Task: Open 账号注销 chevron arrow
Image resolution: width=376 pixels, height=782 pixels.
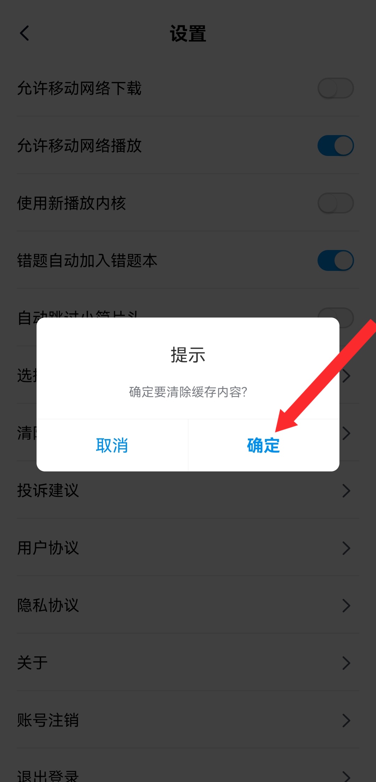Action: [346, 720]
